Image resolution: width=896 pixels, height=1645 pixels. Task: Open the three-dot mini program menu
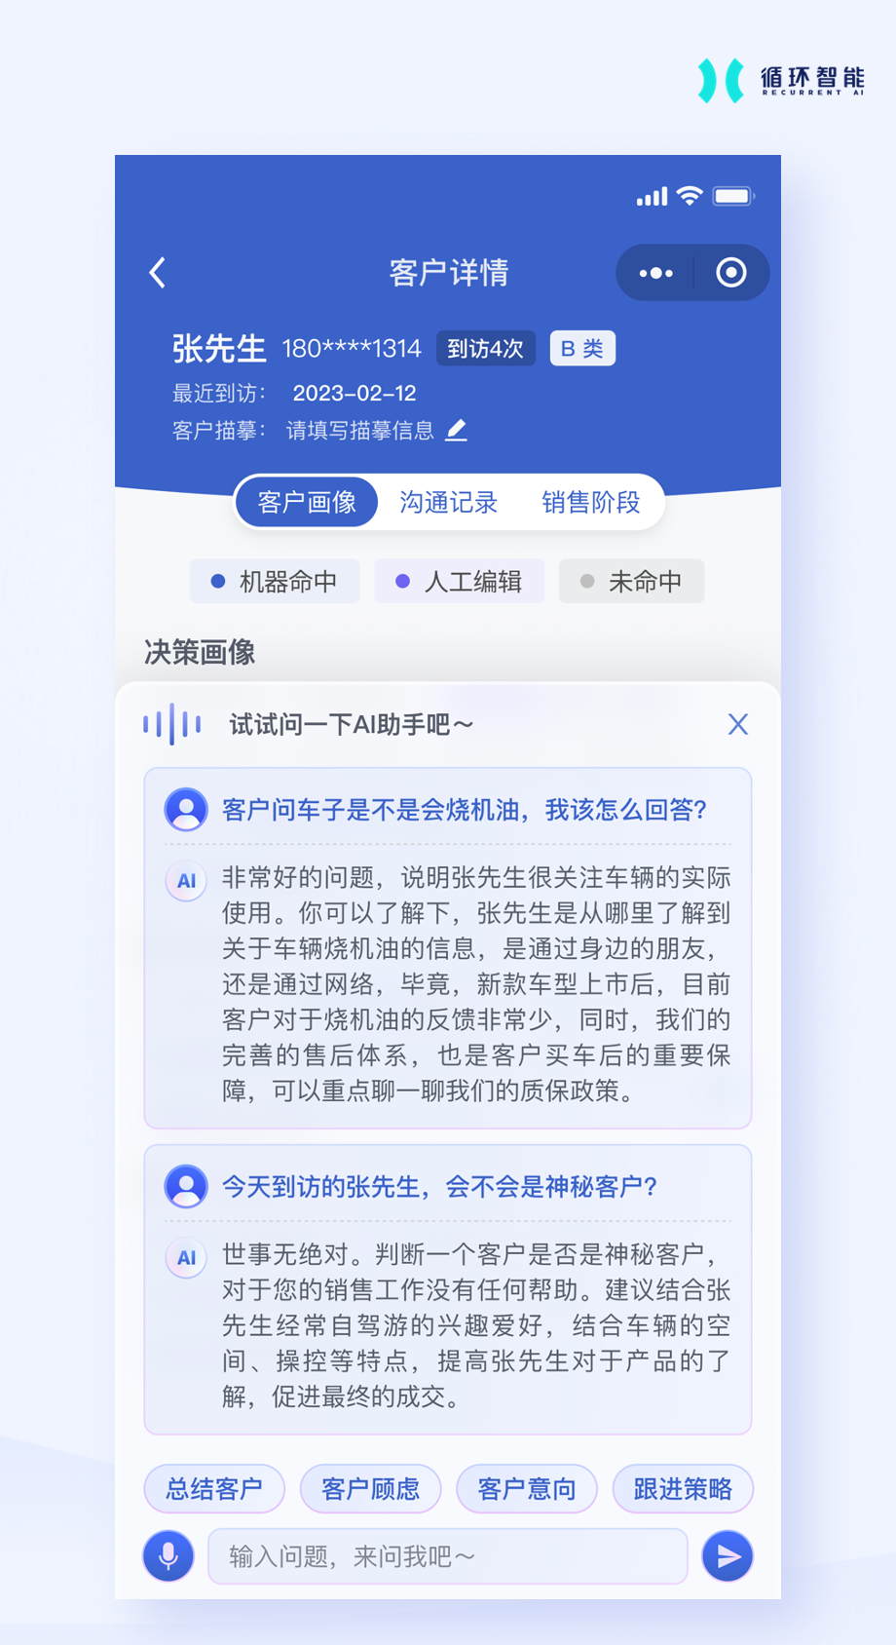[655, 273]
